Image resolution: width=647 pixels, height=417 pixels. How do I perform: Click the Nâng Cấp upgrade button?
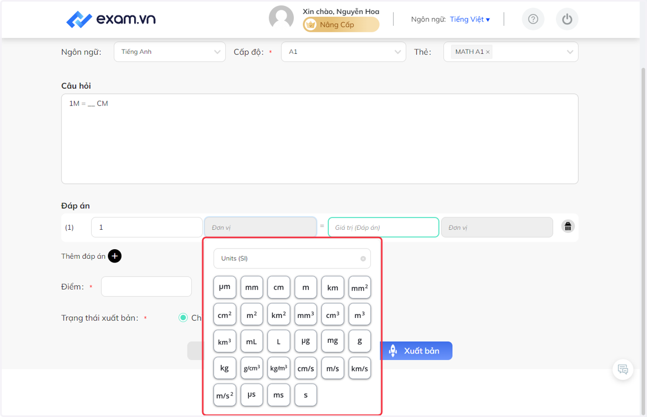click(341, 25)
